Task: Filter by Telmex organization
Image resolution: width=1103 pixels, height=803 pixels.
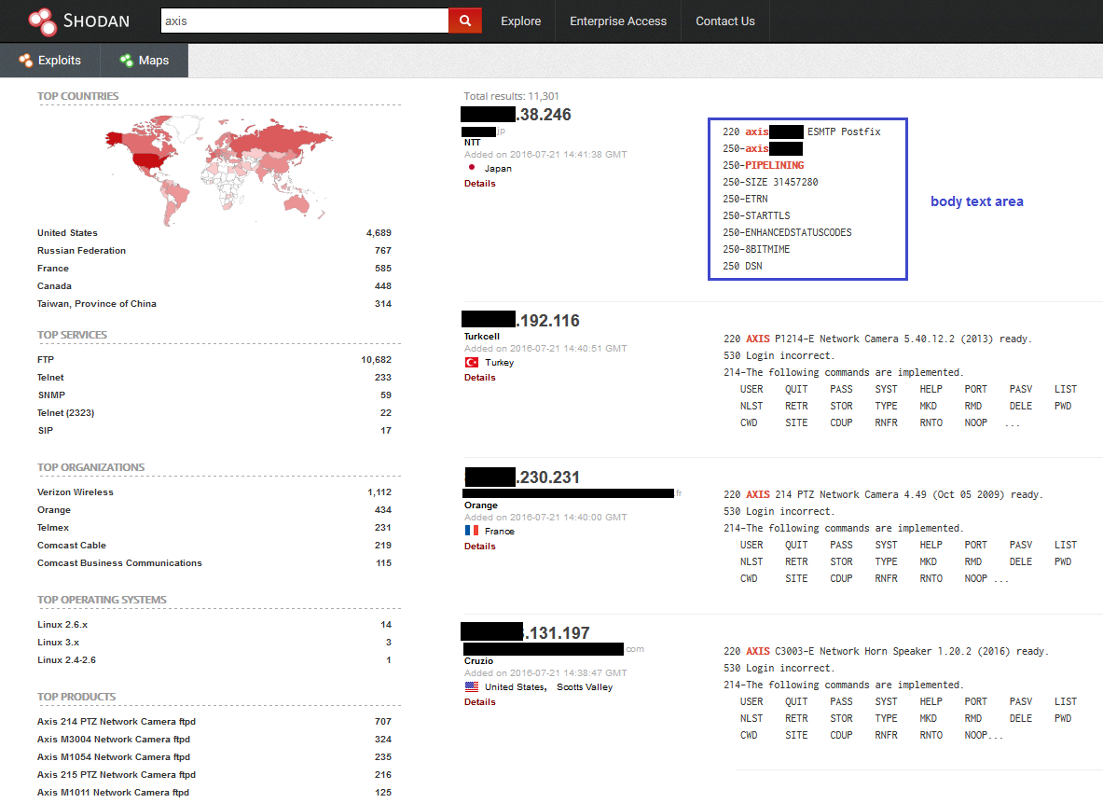Action: coord(53,527)
